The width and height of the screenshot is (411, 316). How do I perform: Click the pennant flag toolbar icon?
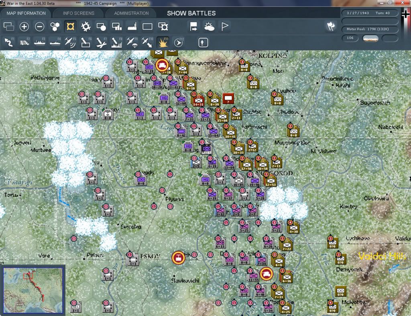(225, 27)
